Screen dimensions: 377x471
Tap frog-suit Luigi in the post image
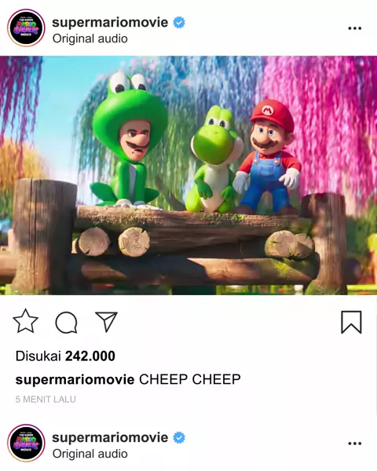[128, 140]
